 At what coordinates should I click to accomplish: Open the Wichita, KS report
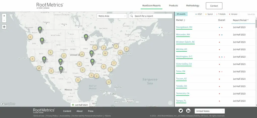(x=181, y=49)
